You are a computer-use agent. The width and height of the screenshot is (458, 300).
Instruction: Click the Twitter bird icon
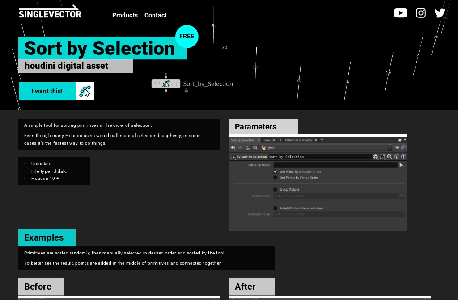[x=440, y=13]
